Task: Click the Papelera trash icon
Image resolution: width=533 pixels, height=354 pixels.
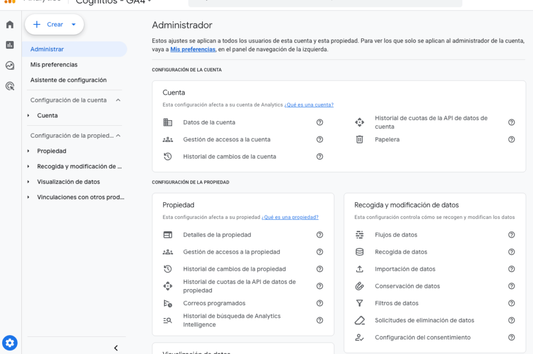Action: tap(359, 139)
